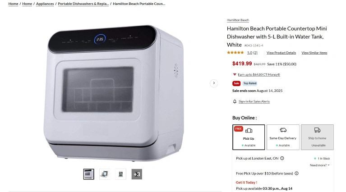Click the Sale badge

point(236,83)
